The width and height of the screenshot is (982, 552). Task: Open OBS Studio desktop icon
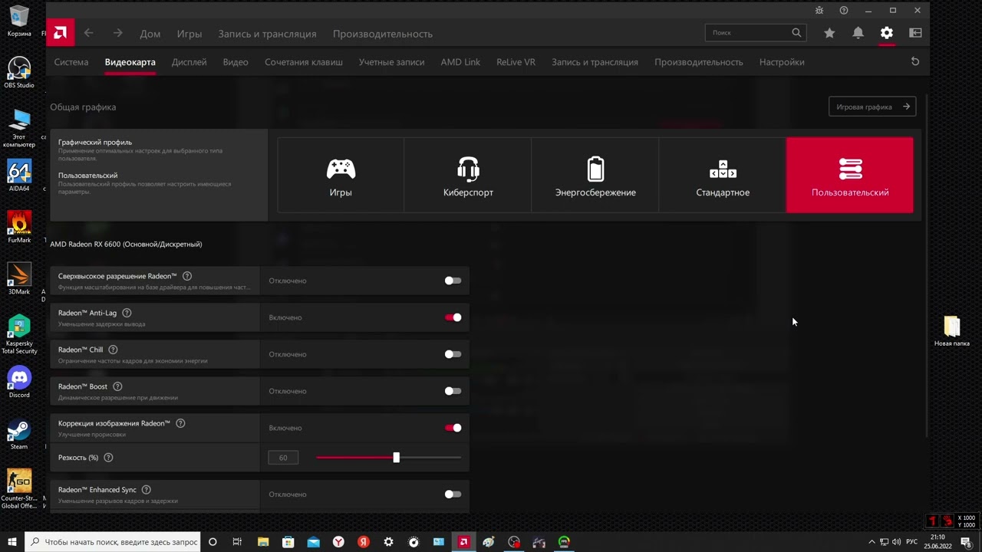tap(19, 73)
